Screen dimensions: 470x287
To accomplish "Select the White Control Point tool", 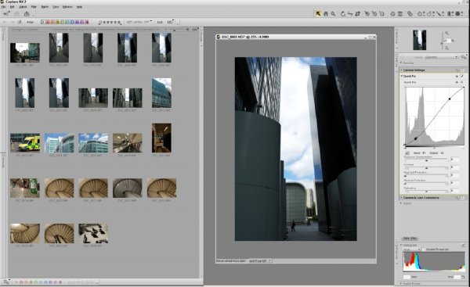I will pyautogui.click(x=381, y=14).
